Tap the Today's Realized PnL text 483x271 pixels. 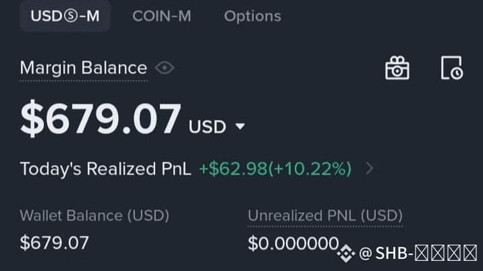(105, 169)
